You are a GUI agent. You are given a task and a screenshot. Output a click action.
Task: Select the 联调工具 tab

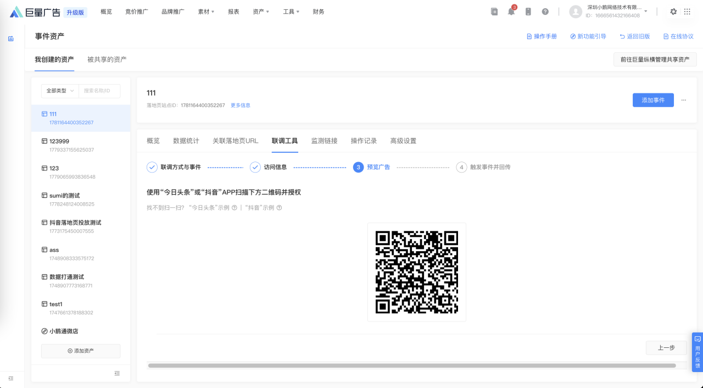coord(284,141)
